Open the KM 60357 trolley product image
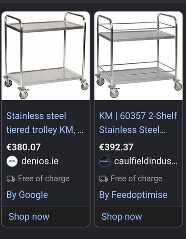The height and width of the screenshot is (239, 186). tap(138, 56)
